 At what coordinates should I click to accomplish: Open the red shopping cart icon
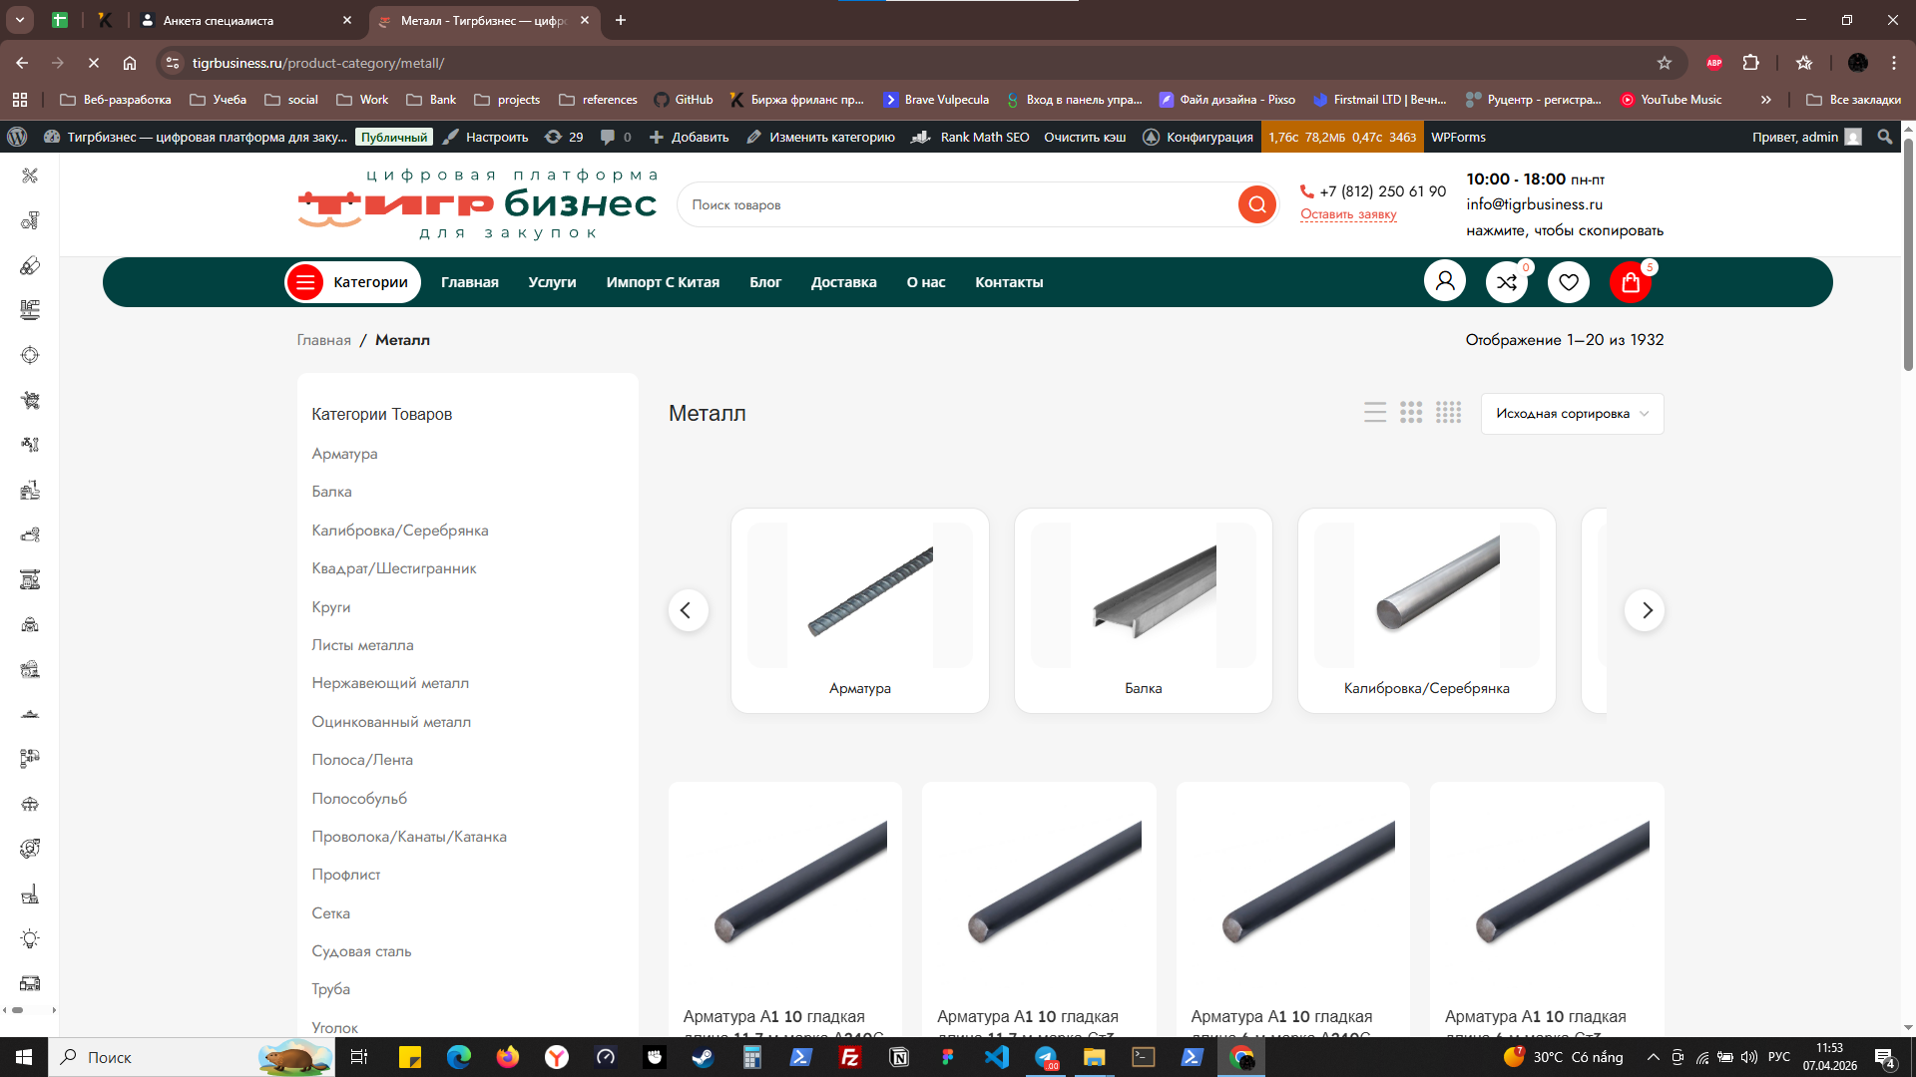(1631, 282)
